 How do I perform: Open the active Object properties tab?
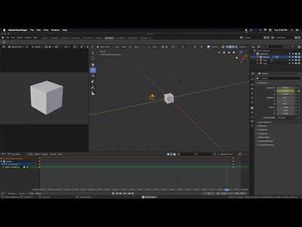[252, 108]
